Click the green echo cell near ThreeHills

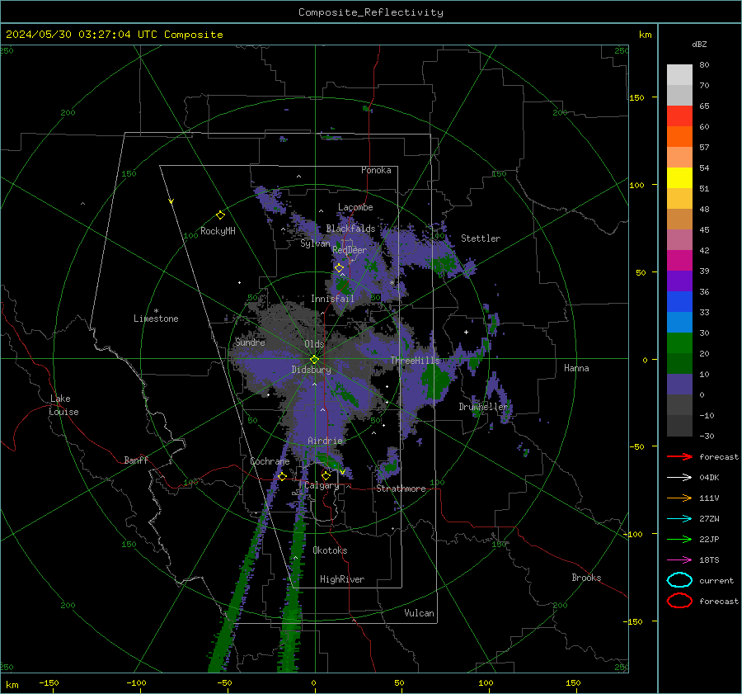point(434,380)
